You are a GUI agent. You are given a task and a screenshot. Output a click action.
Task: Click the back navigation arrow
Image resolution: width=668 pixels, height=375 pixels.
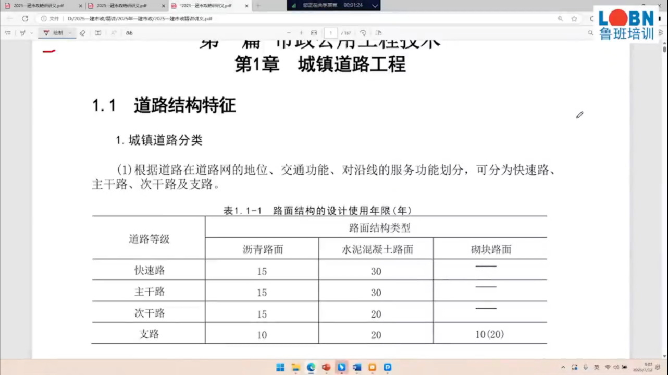9,18
